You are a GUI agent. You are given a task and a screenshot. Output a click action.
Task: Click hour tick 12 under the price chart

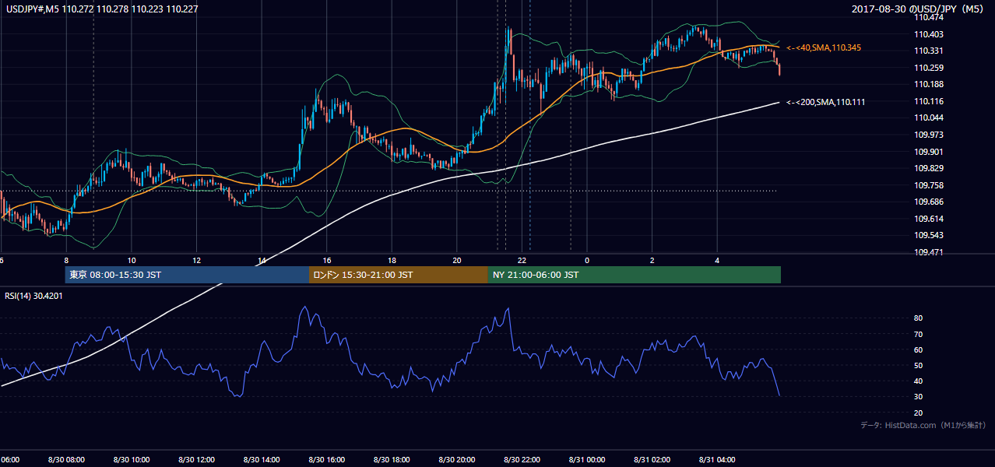[197, 260]
